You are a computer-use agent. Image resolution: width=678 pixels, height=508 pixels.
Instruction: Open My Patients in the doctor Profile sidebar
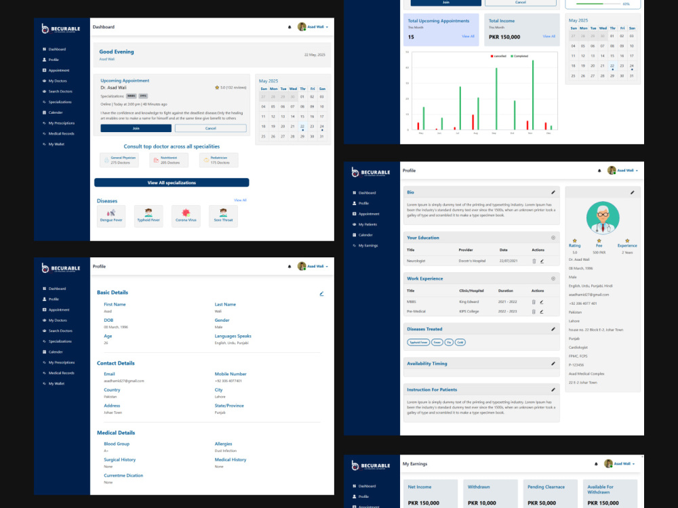(x=364, y=225)
